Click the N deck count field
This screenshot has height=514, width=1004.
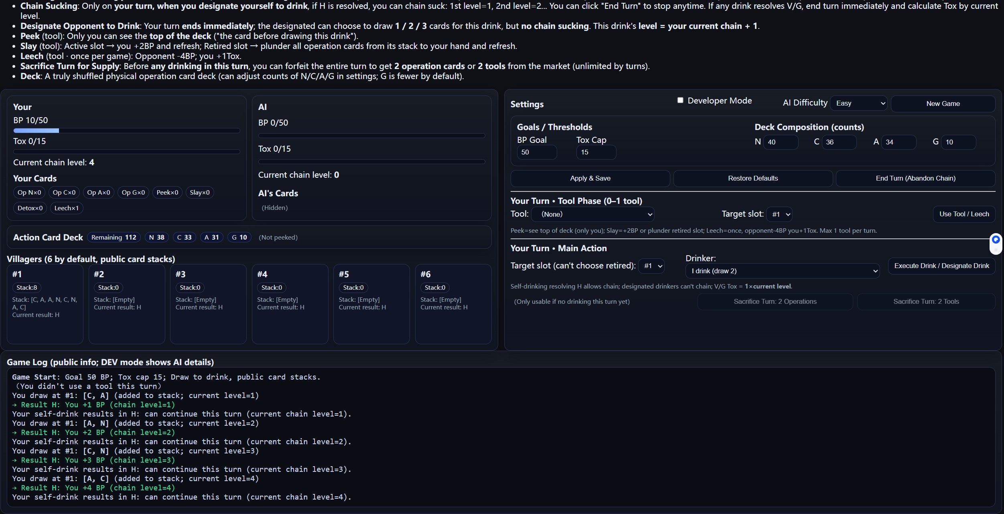(x=781, y=142)
